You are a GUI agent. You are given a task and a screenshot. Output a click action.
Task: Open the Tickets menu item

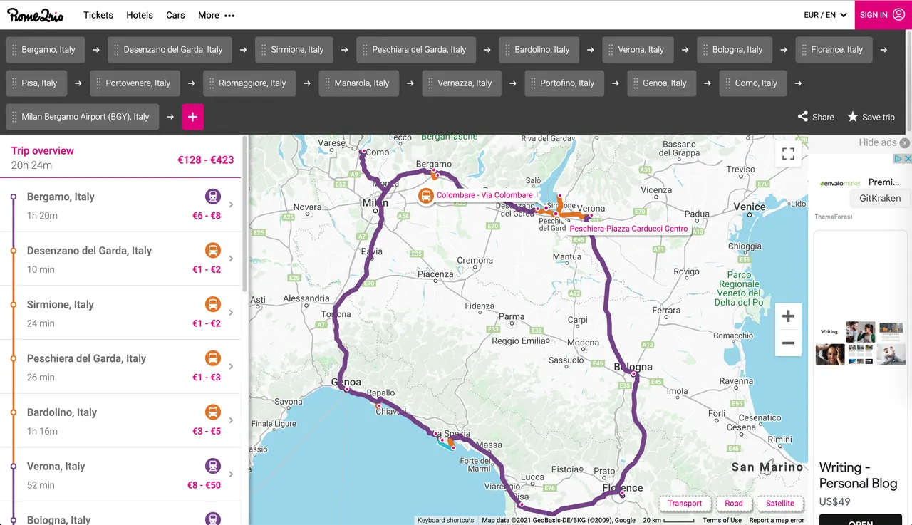click(98, 15)
